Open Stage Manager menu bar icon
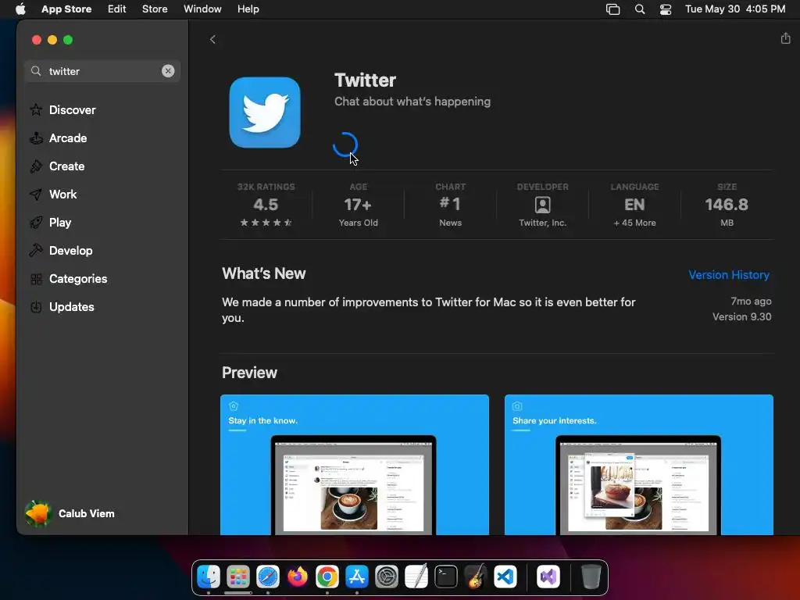 [x=612, y=9]
